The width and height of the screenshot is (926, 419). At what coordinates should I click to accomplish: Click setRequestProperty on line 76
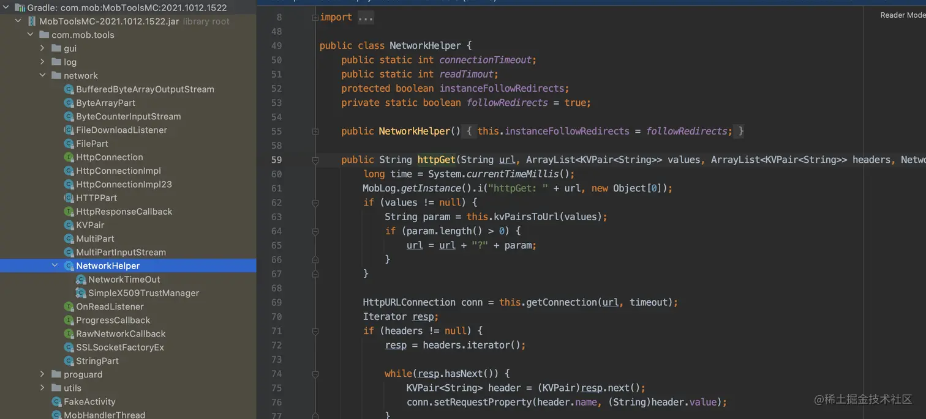[483, 402]
